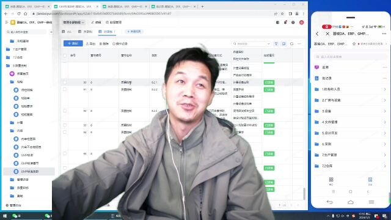Click the red user avatar in the top bar
The image size is (391, 220).
[301, 23]
